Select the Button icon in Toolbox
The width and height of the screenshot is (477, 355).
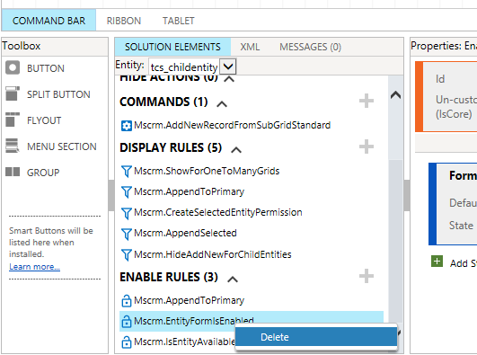coord(13,67)
